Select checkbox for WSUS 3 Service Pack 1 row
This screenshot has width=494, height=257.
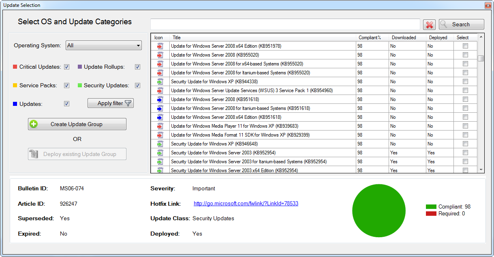coord(465,91)
